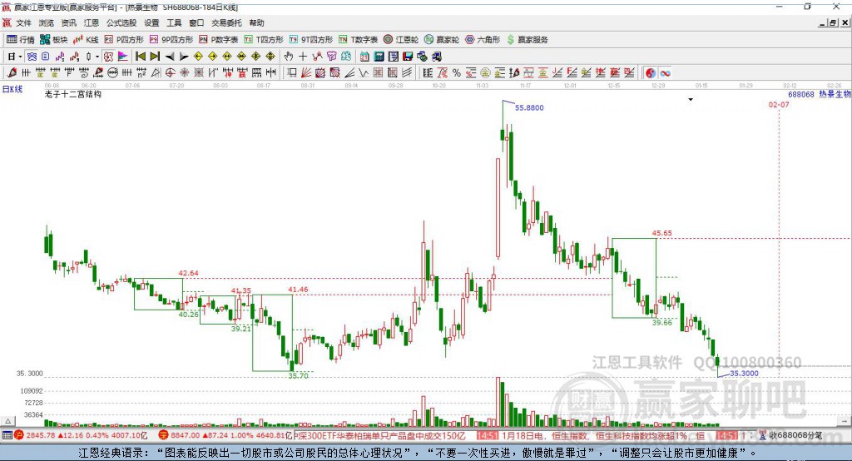Screen dimensions: 852x461
Task: Select the percent % retracement tool
Action: [x=457, y=72]
